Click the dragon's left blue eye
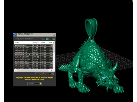 (x=104, y=78)
